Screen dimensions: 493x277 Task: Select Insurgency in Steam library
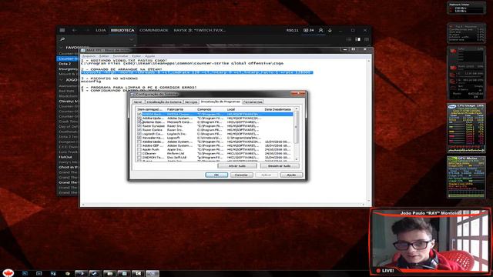[68, 68]
